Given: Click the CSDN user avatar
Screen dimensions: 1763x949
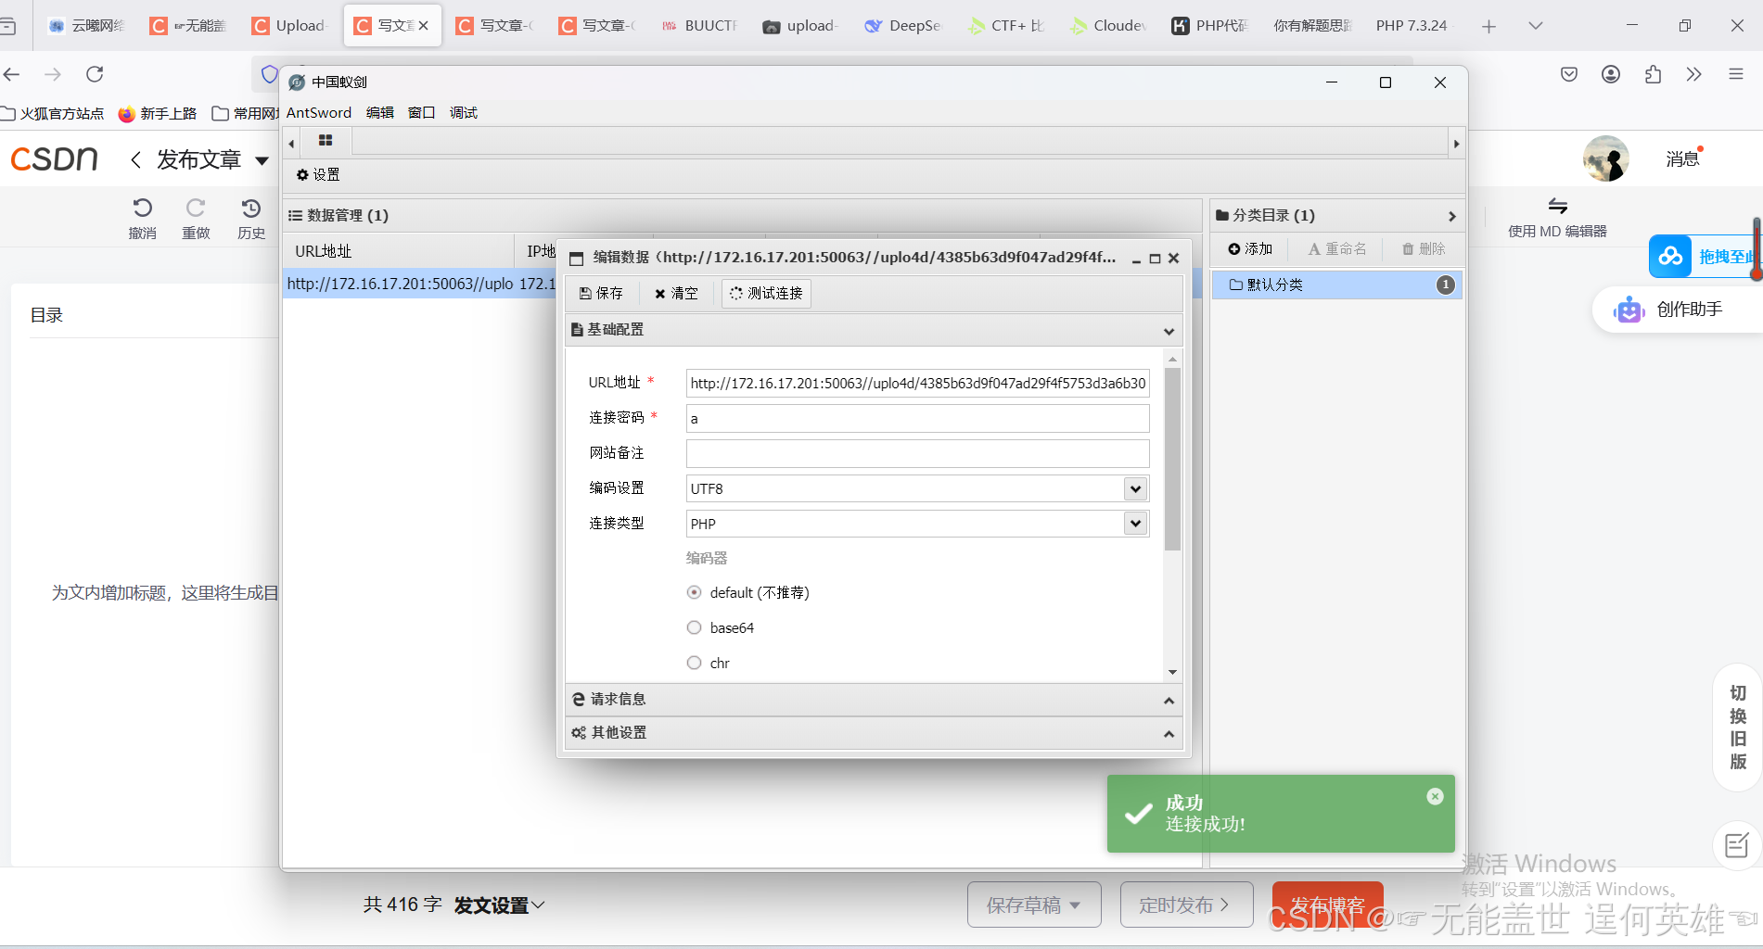Looking at the screenshot, I should tap(1606, 158).
